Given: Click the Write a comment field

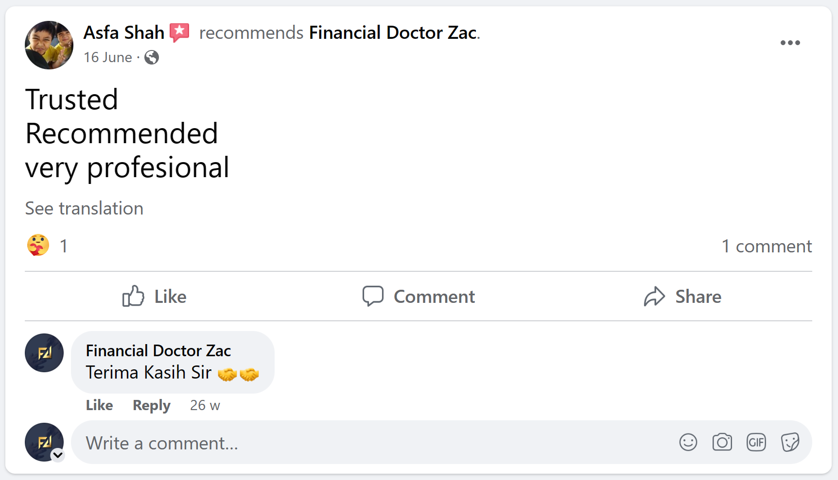Looking at the screenshot, I should click(369, 443).
